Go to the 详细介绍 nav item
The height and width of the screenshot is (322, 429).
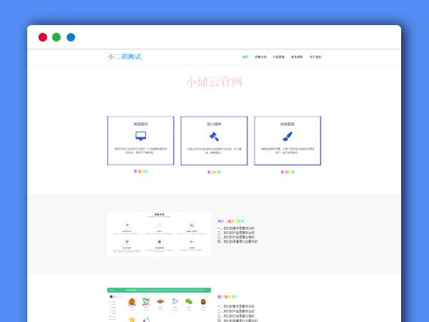click(260, 57)
